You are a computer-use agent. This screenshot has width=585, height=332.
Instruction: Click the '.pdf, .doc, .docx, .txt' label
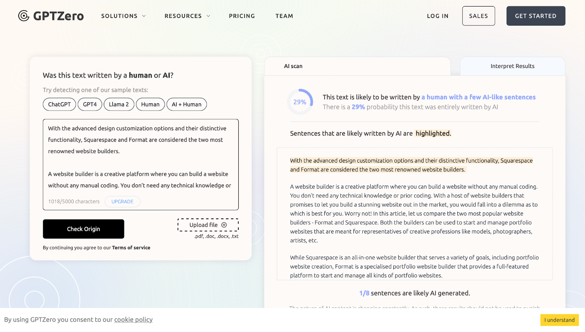click(216, 236)
